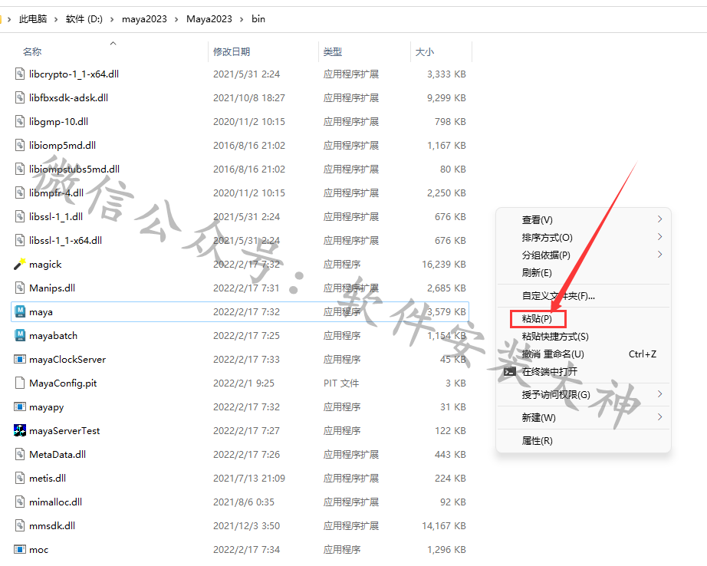
Task: Sort by 名称 column header
Action: (x=32, y=52)
